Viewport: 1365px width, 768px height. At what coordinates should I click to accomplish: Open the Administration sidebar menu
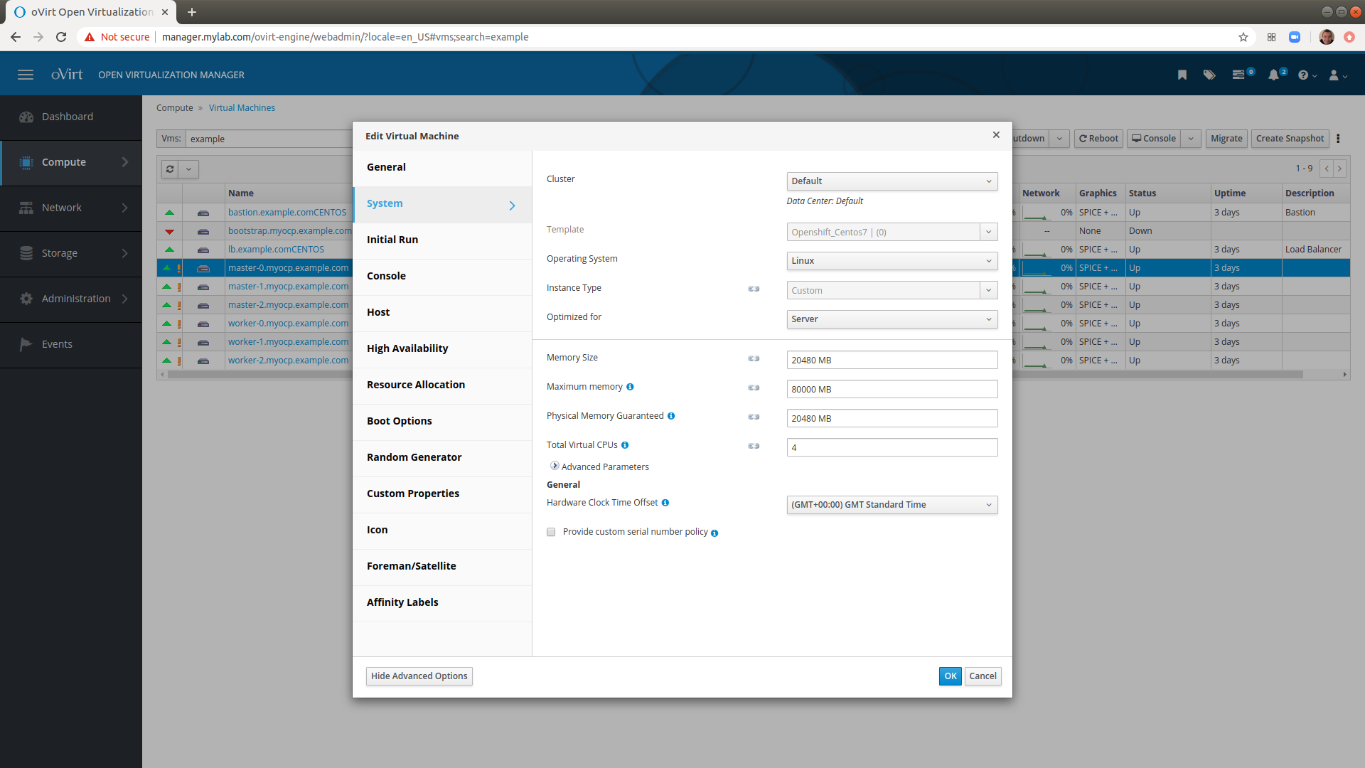click(71, 299)
